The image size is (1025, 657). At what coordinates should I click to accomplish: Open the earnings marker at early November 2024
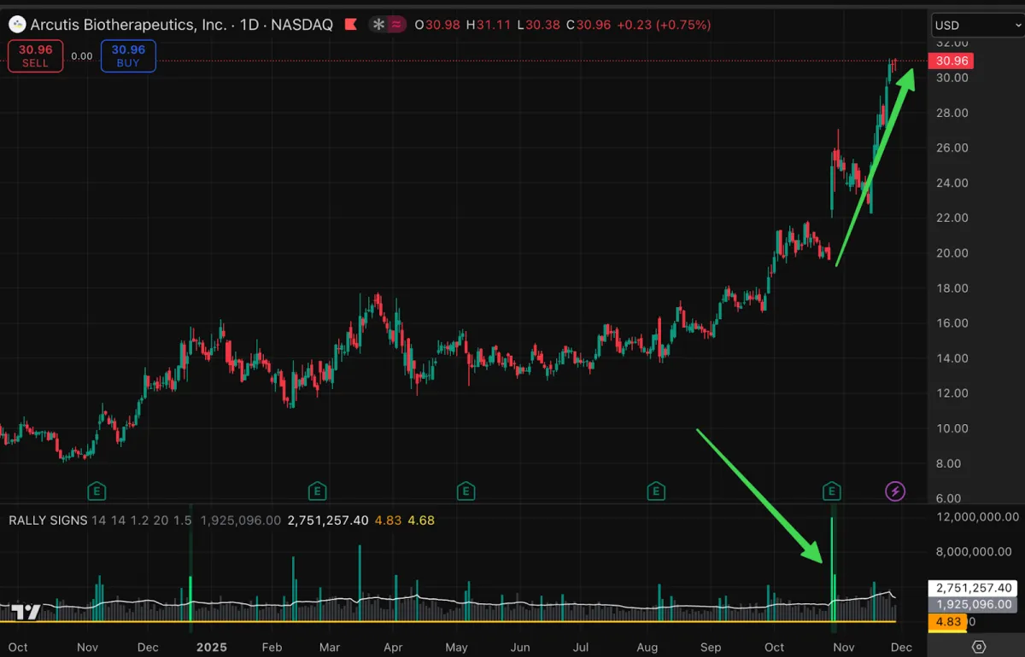[x=97, y=491]
